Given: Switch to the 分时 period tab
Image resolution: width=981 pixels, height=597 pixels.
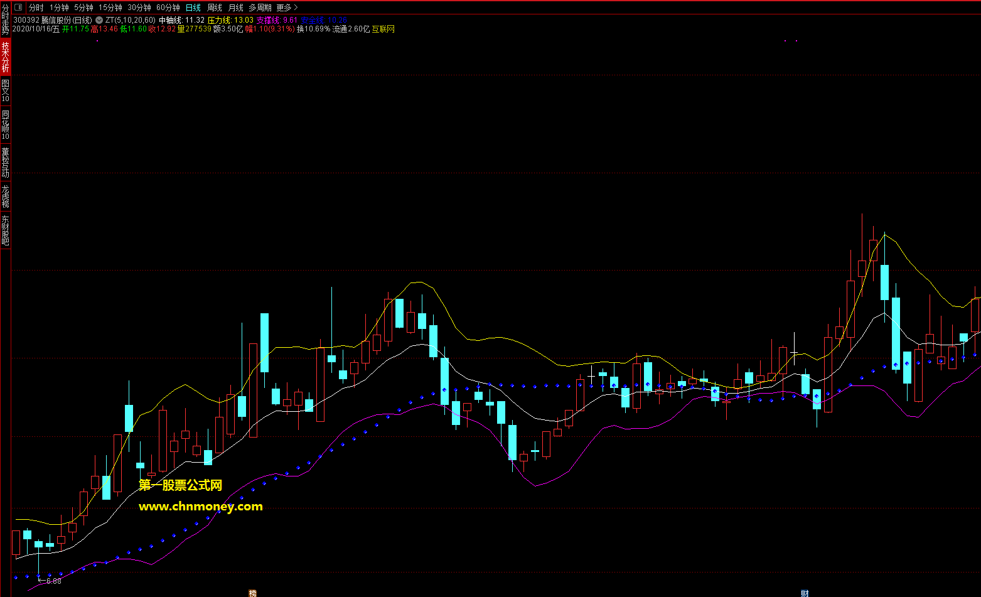Looking at the screenshot, I should (x=36, y=8).
